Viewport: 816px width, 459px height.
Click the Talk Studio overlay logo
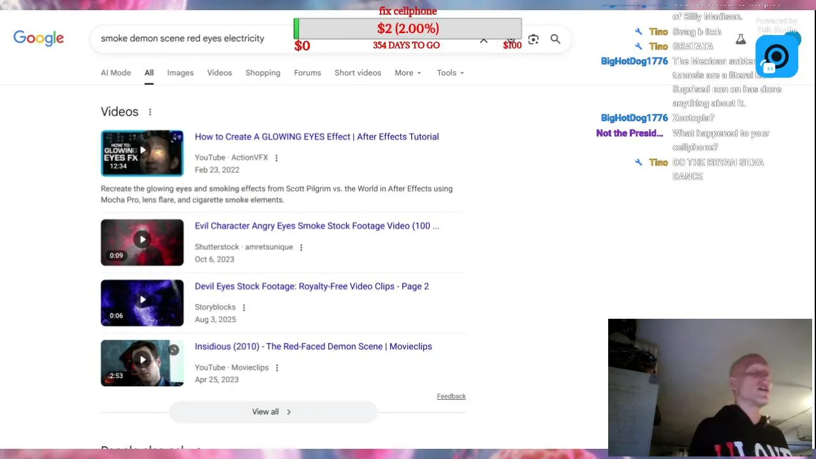[776, 56]
